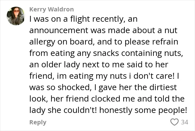Click the word 'announcement' in the comment
The width and height of the screenshot is (195, 131).
coord(59,30)
